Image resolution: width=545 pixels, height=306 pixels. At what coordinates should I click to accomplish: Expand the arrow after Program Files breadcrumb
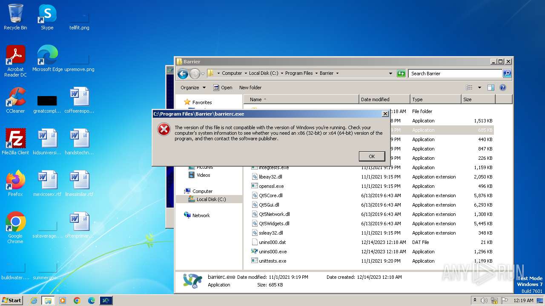[316, 73]
